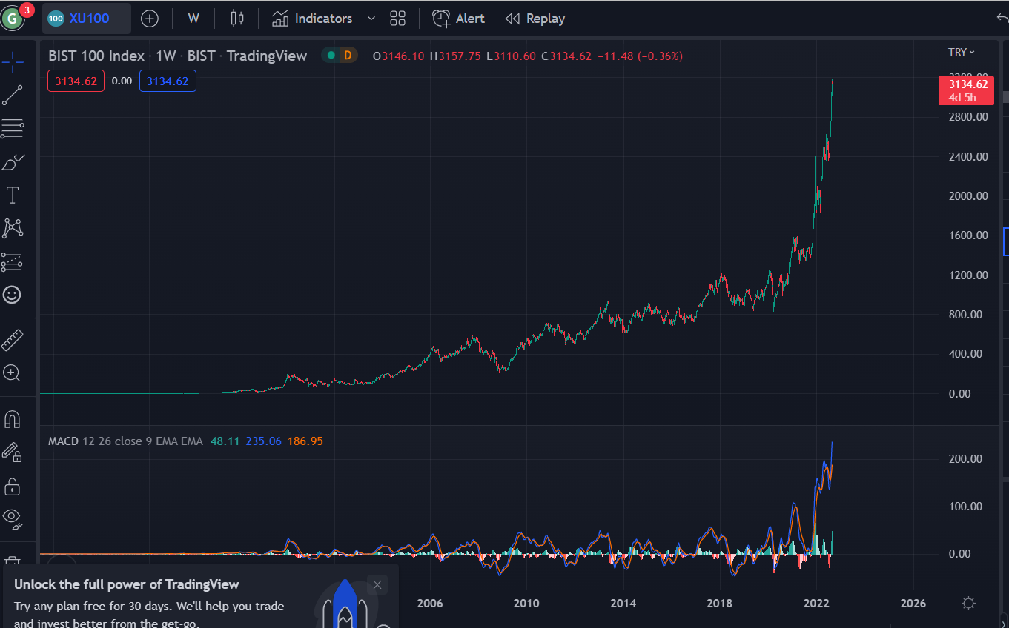This screenshot has width=1009, height=628.
Task: Open XU100 symbol search
Action: click(x=87, y=19)
